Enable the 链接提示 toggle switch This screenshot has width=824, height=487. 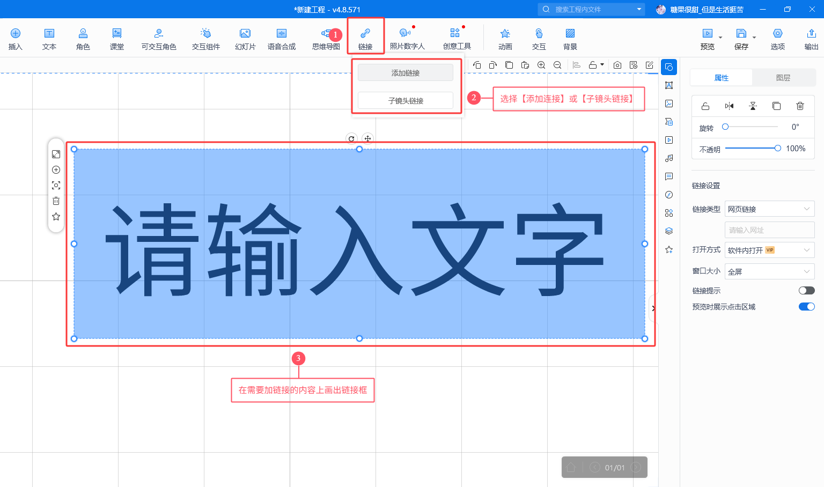[806, 291]
